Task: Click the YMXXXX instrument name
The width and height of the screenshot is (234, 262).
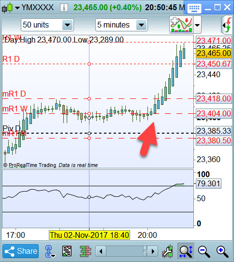Action: click(x=38, y=8)
